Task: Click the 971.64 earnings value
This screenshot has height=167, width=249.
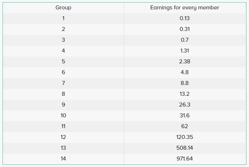Action: coord(185,159)
